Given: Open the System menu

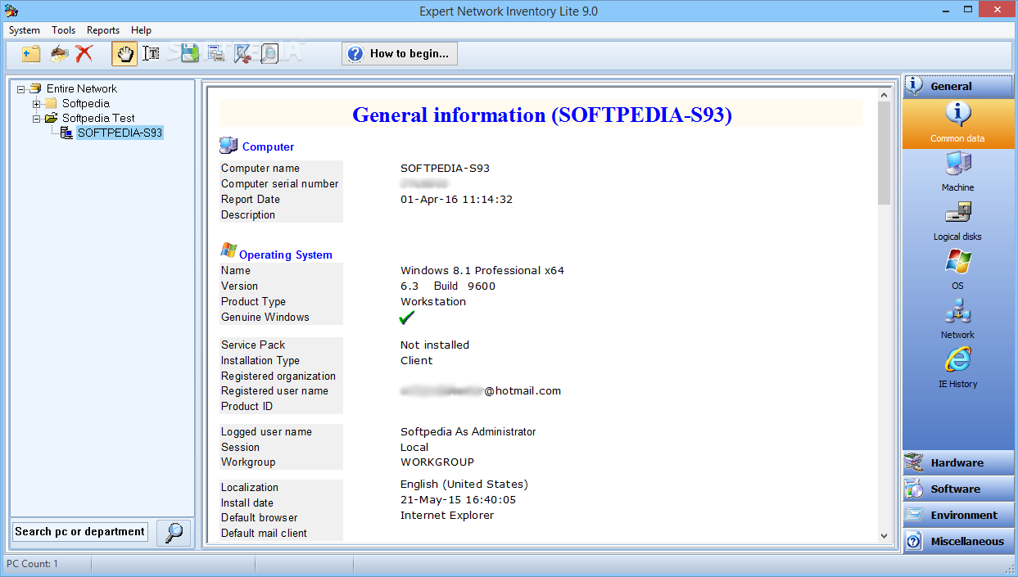Looking at the screenshot, I should 25,30.
